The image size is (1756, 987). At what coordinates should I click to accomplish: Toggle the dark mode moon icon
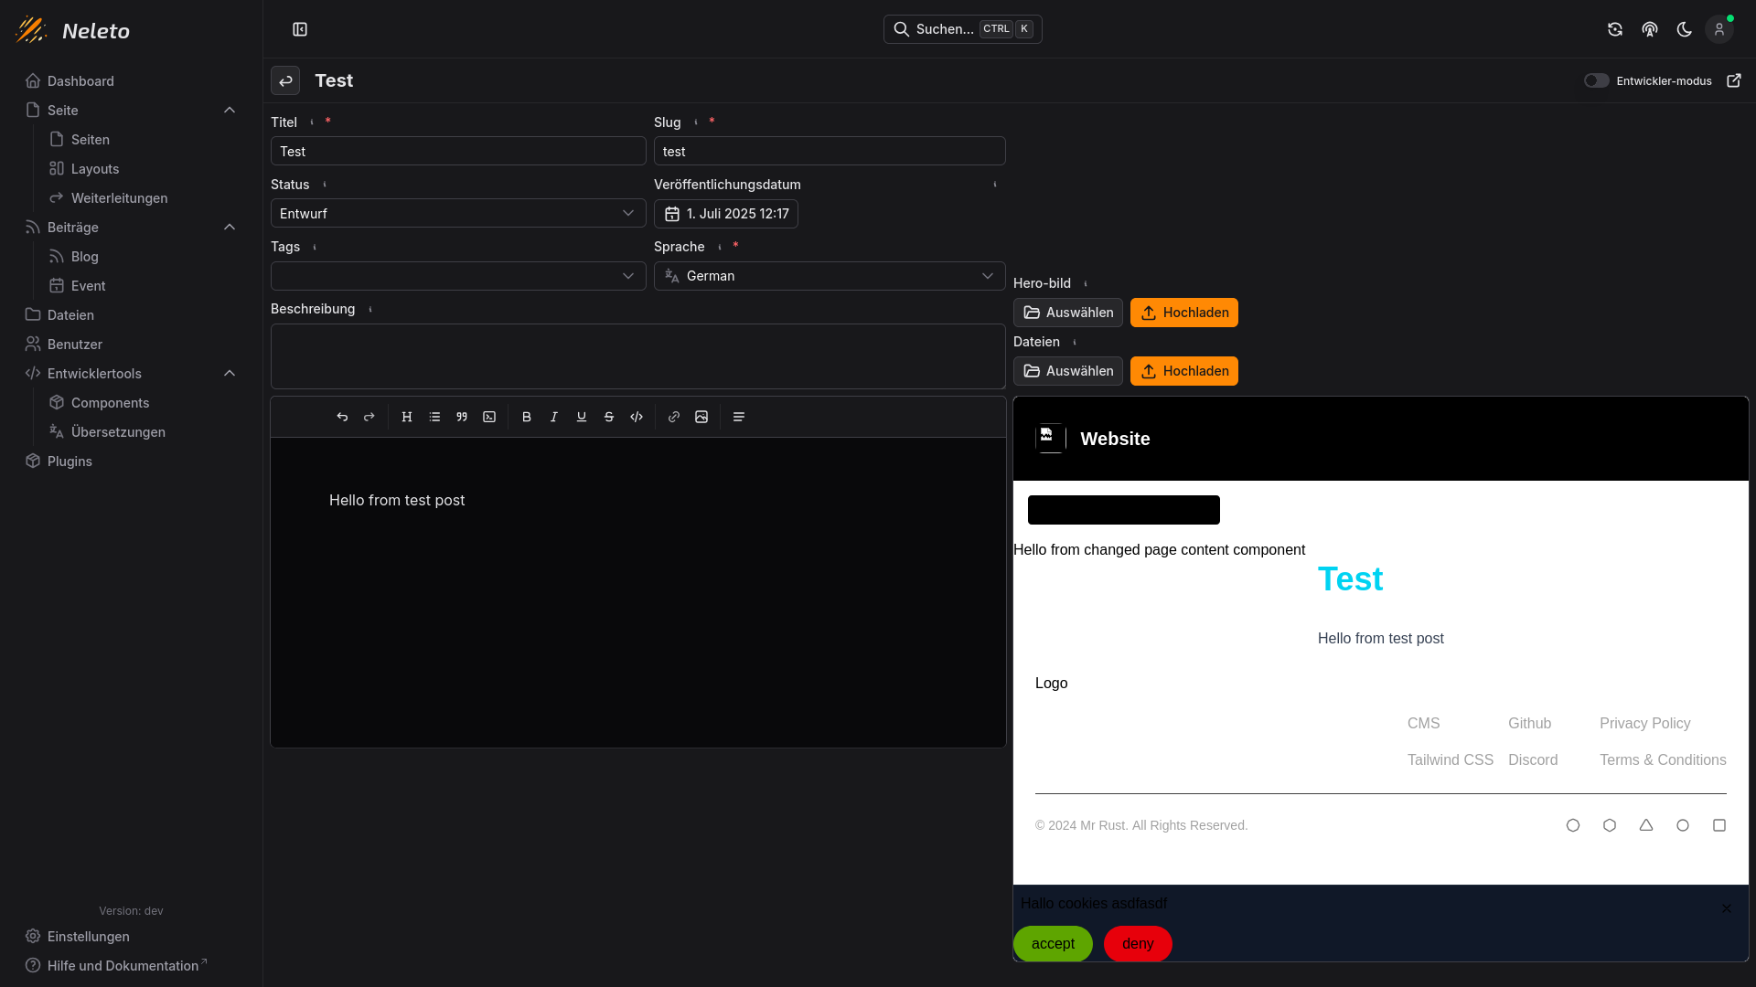1684,29
